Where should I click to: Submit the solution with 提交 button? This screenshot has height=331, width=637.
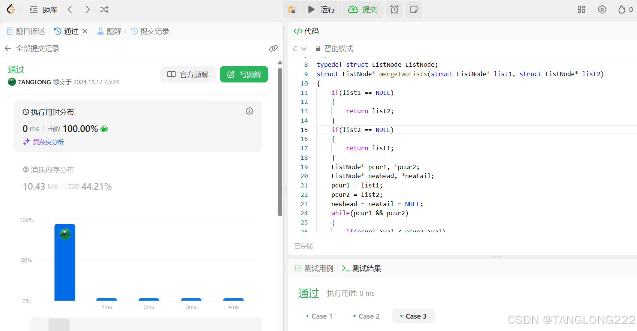(x=362, y=9)
